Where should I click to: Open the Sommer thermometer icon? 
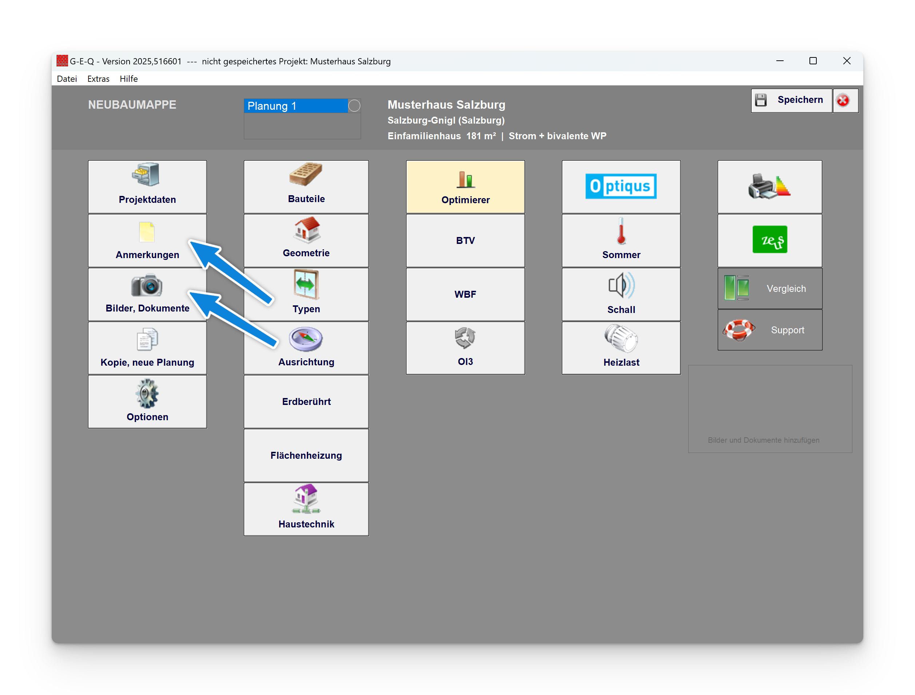point(621,231)
